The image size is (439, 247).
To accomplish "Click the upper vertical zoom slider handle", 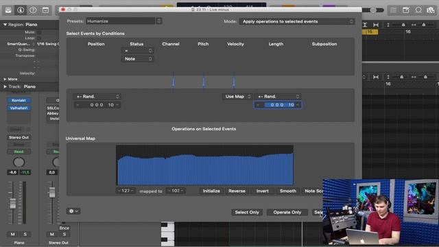I will point(403,25).
